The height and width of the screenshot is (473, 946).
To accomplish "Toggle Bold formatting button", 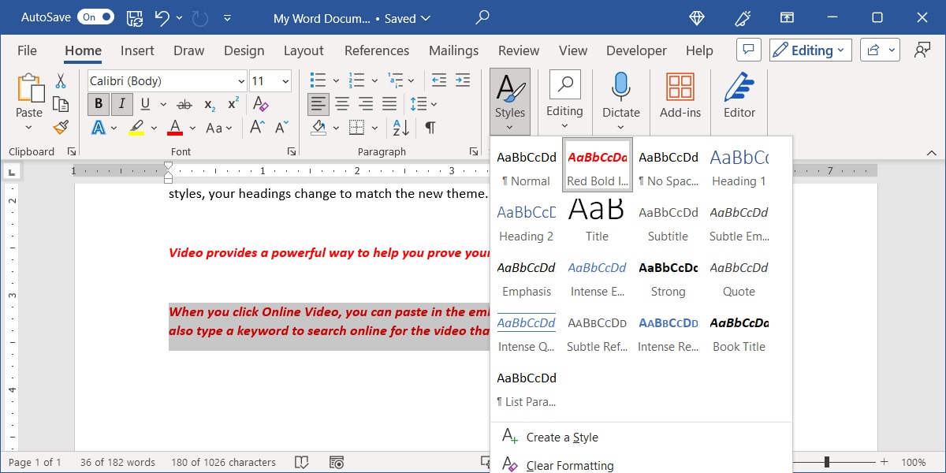I will point(99,104).
